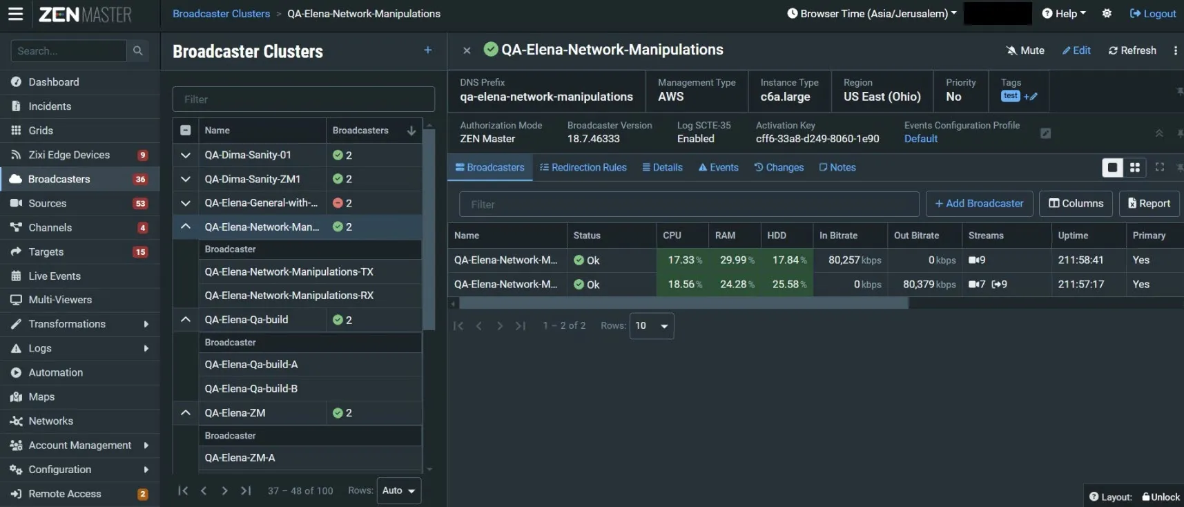Focus the broadcasters table Filter field
This screenshot has width=1184, height=507.
[x=689, y=204]
